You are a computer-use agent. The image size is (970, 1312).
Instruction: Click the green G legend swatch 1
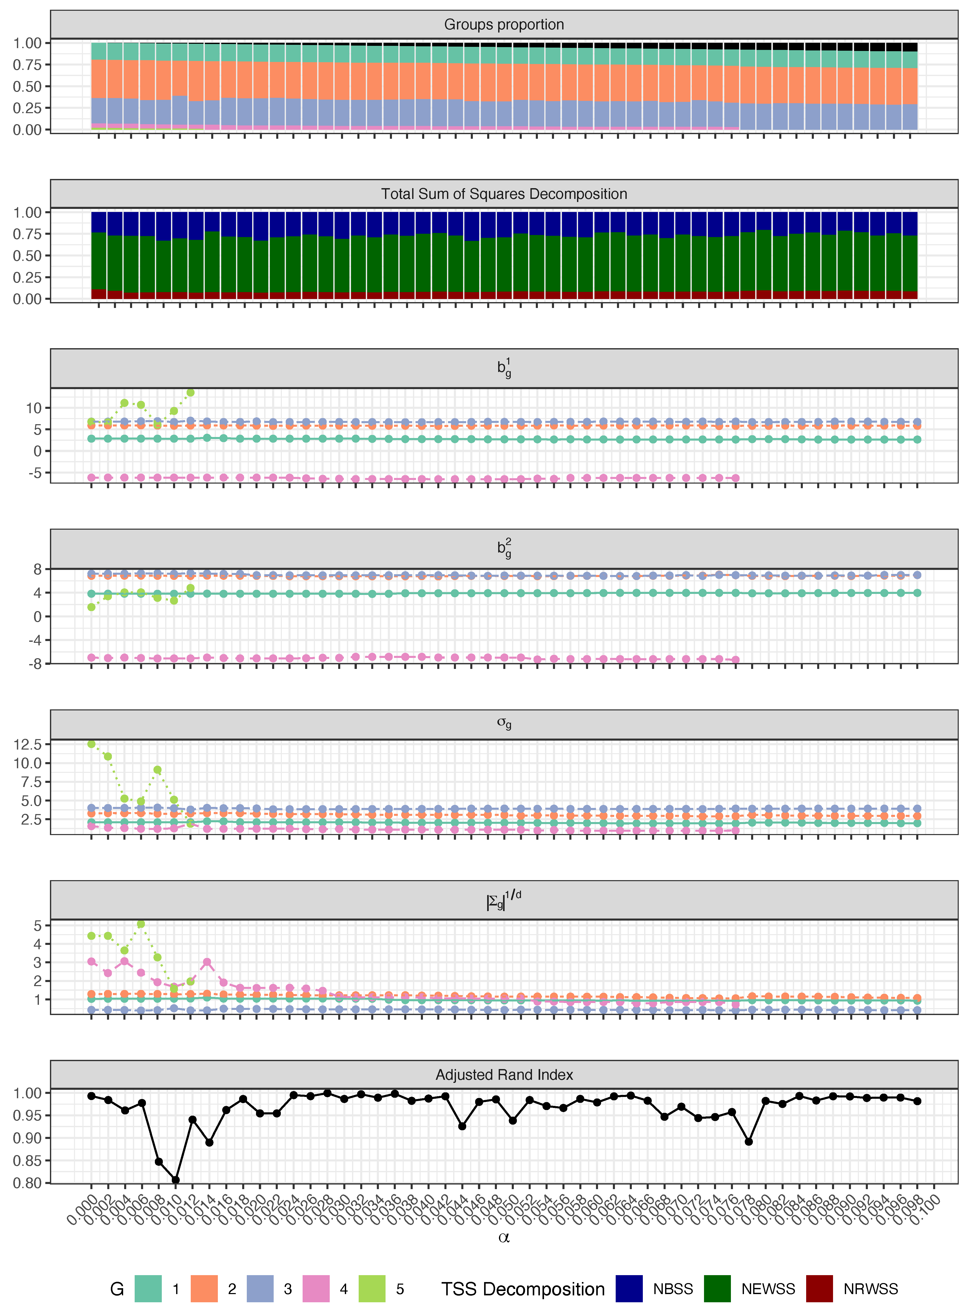148,1288
